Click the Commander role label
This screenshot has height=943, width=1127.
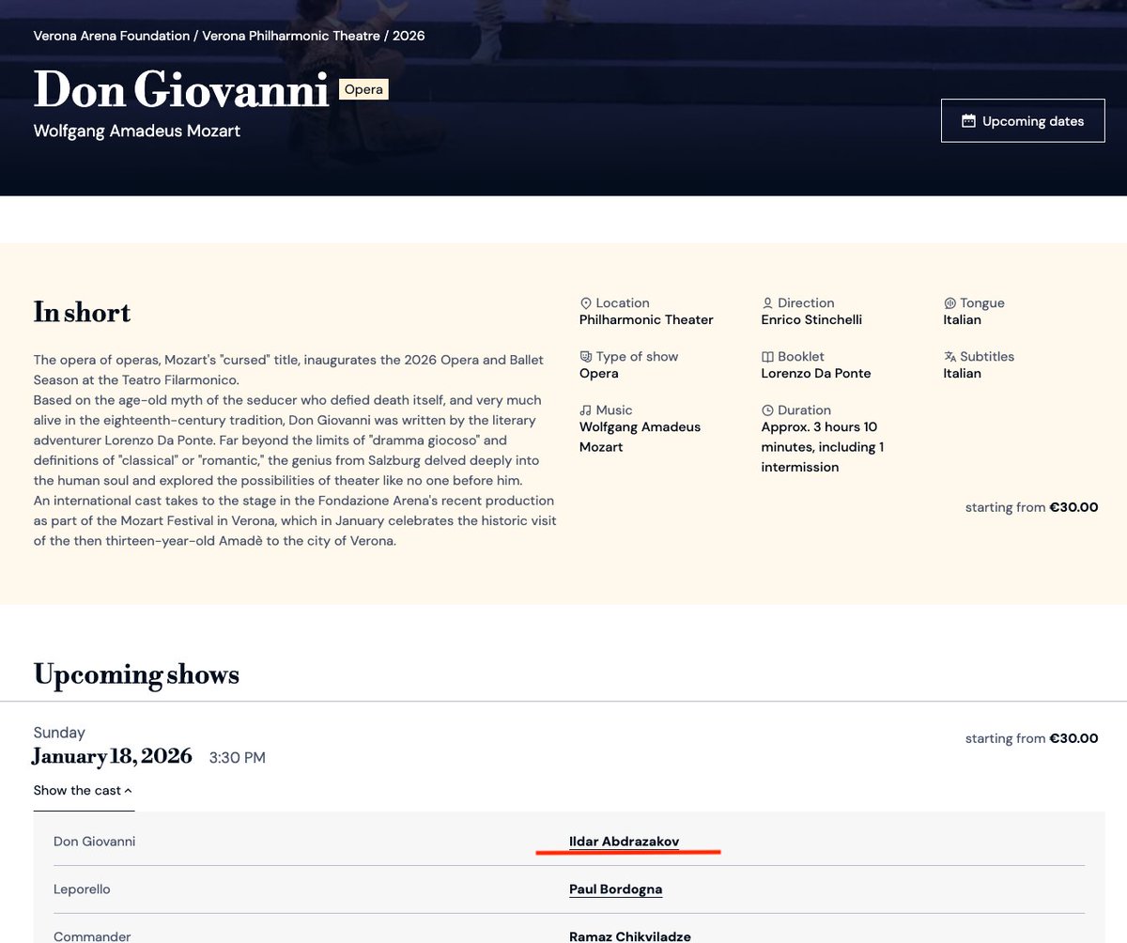point(92,936)
